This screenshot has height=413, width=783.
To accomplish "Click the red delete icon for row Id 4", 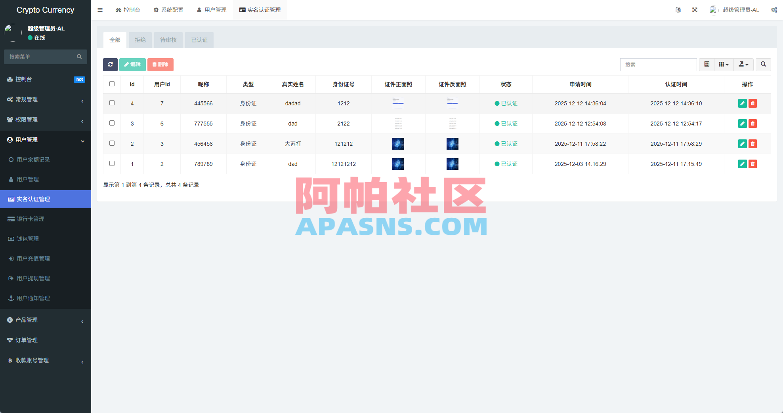I will click(752, 103).
